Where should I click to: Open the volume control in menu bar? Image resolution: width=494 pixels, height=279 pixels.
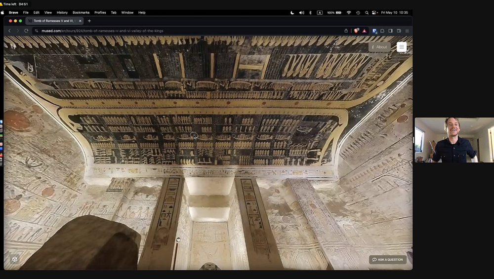(x=301, y=13)
